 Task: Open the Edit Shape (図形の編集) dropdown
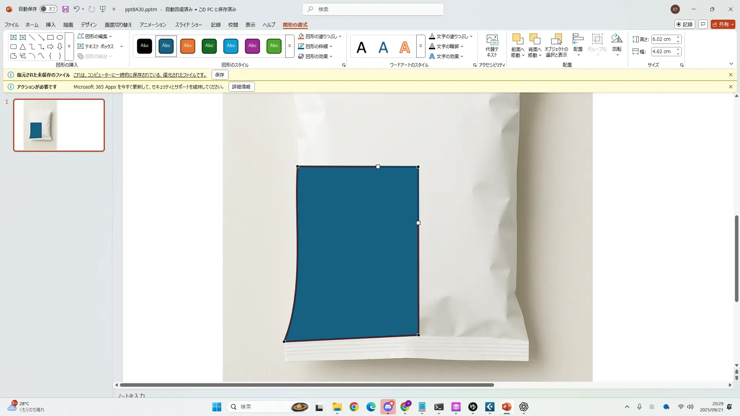[x=95, y=36]
